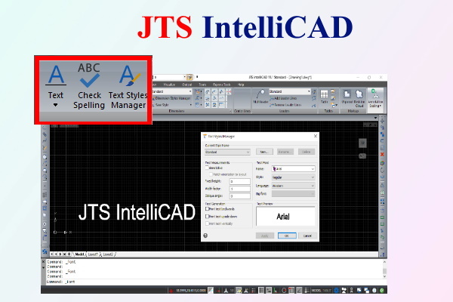Click the red crosshair icon in status bar

(171, 291)
